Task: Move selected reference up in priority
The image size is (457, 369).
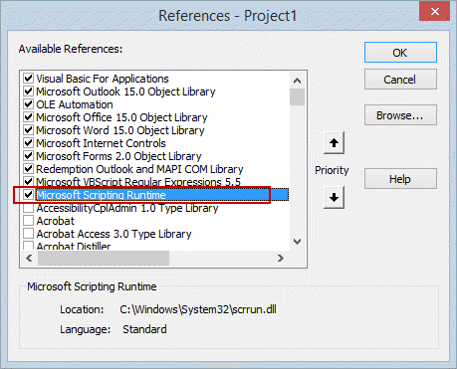Action: pos(334,143)
